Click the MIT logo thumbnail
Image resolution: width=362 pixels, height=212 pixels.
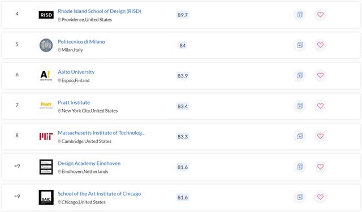pos(46,136)
